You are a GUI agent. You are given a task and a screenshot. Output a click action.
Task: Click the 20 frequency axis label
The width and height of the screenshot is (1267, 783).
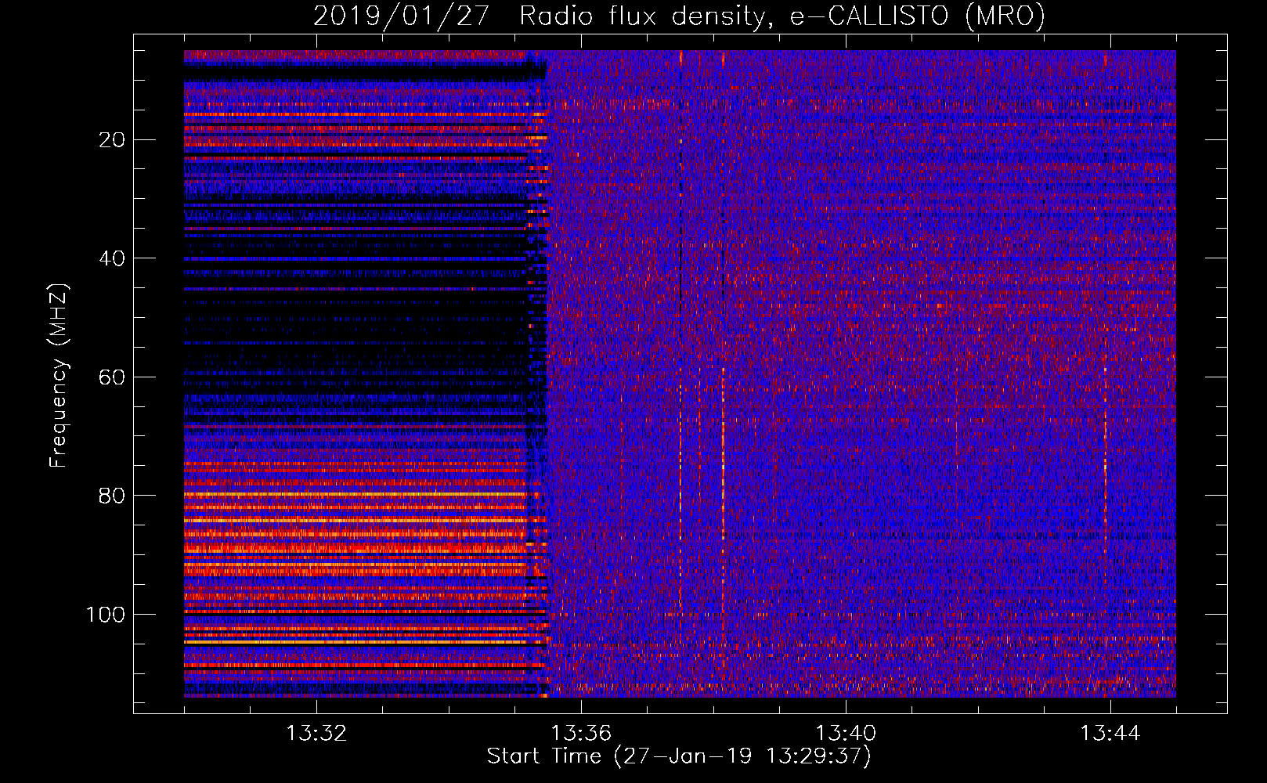pos(113,140)
